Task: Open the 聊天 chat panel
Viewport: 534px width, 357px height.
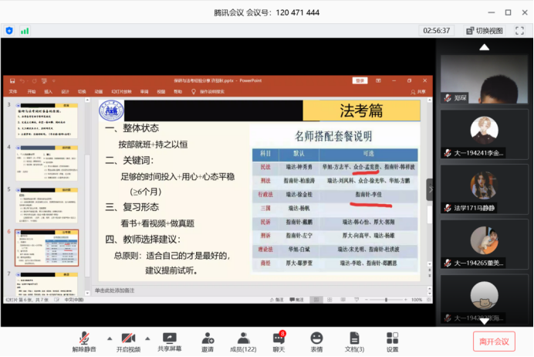Action: pyautogui.click(x=279, y=341)
